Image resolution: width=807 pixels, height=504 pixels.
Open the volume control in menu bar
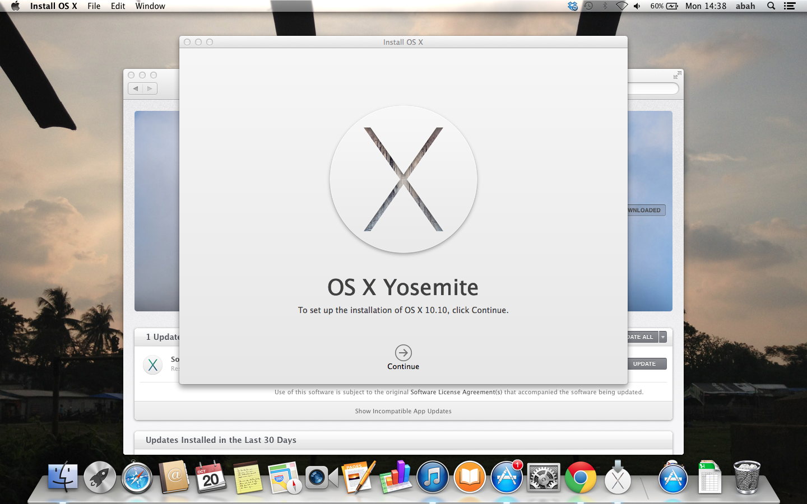(637, 6)
